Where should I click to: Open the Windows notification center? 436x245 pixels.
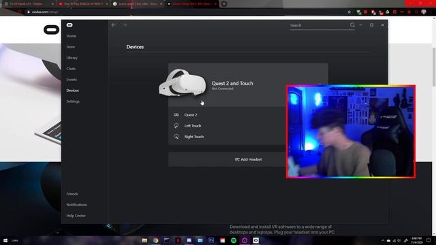429,240
